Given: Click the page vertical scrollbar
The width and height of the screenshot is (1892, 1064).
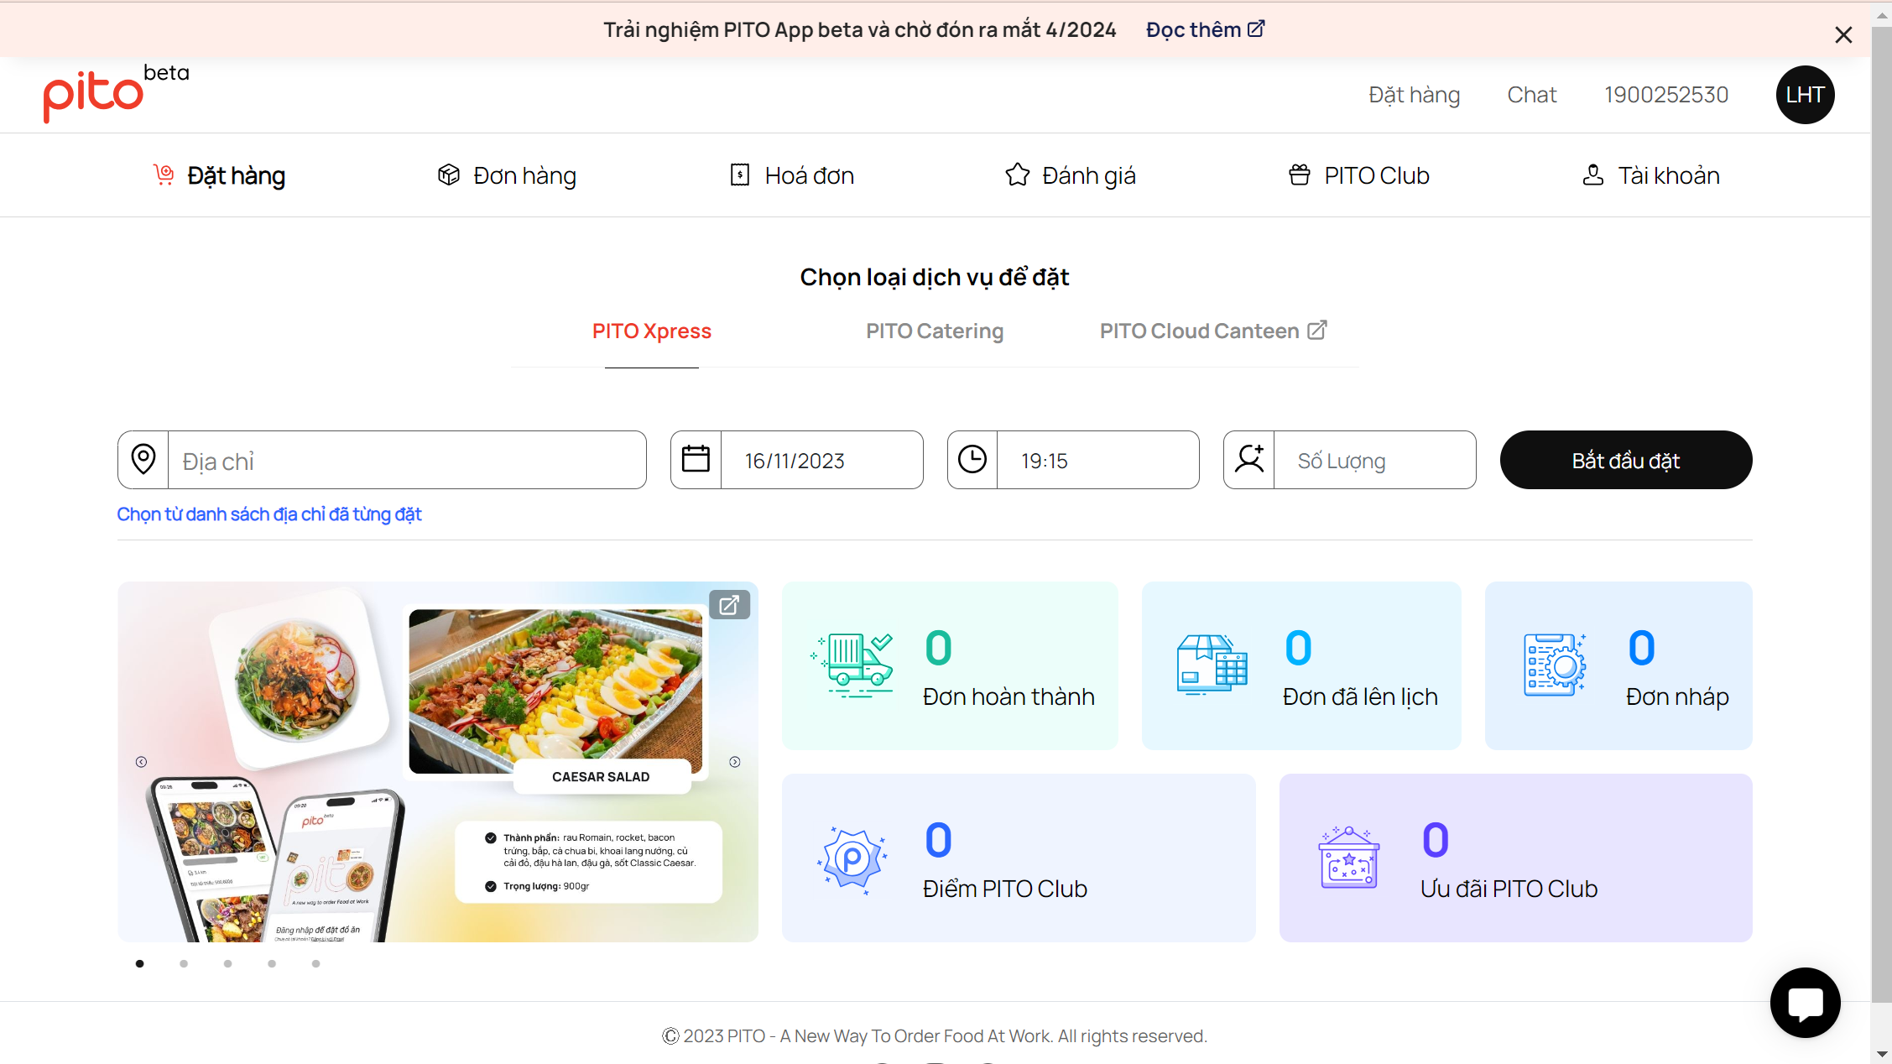Looking at the screenshot, I should click(x=1881, y=514).
